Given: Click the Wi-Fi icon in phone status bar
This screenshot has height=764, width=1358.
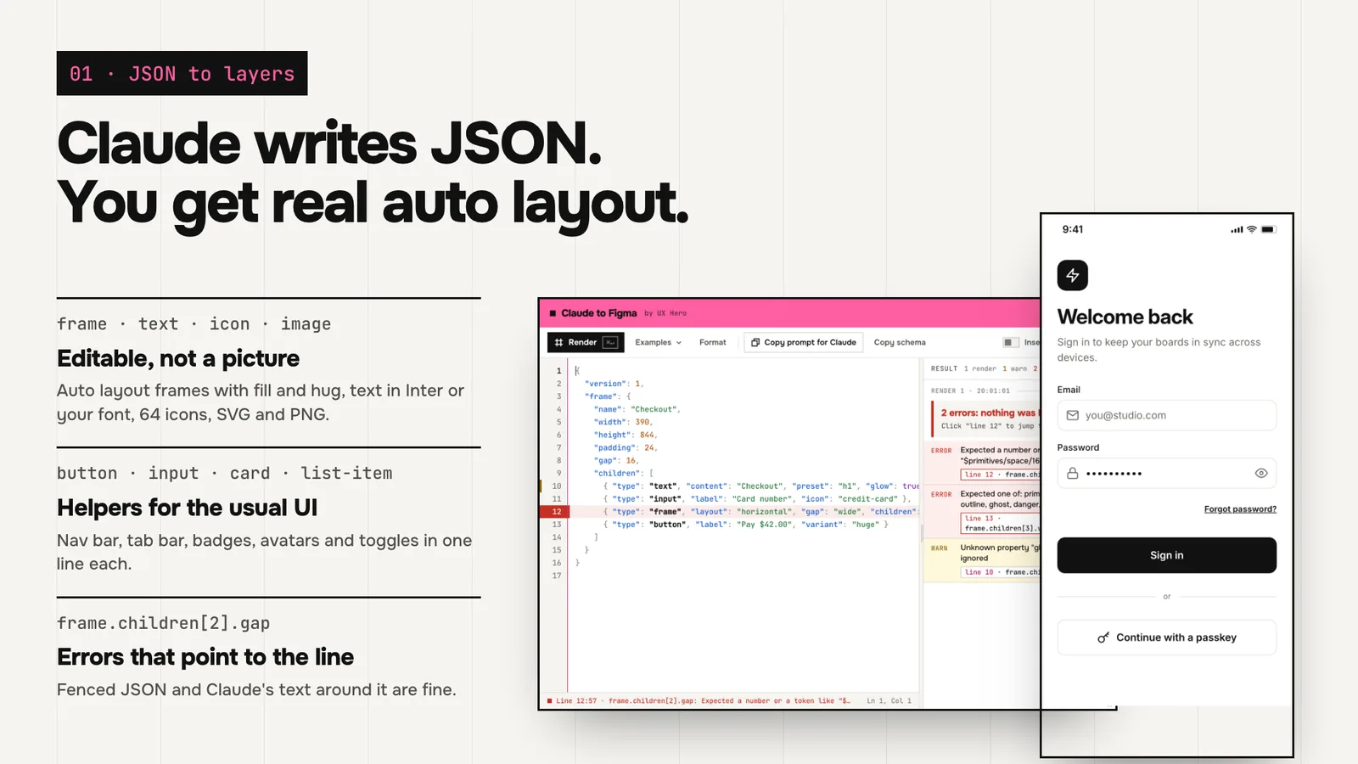Looking at the screenshot, I should [1251, 229].
